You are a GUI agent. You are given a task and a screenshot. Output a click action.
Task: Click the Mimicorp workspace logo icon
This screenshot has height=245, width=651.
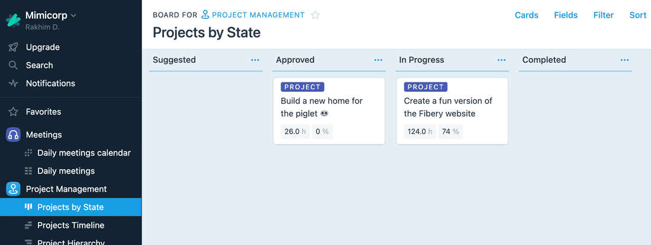pos(13,20)
